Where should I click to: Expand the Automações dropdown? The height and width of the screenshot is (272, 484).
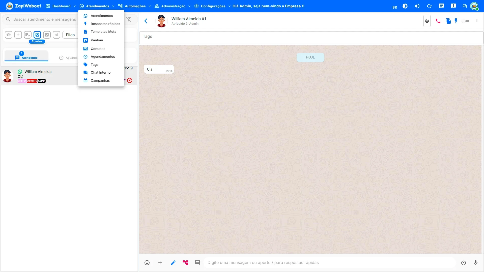[134, 6]
